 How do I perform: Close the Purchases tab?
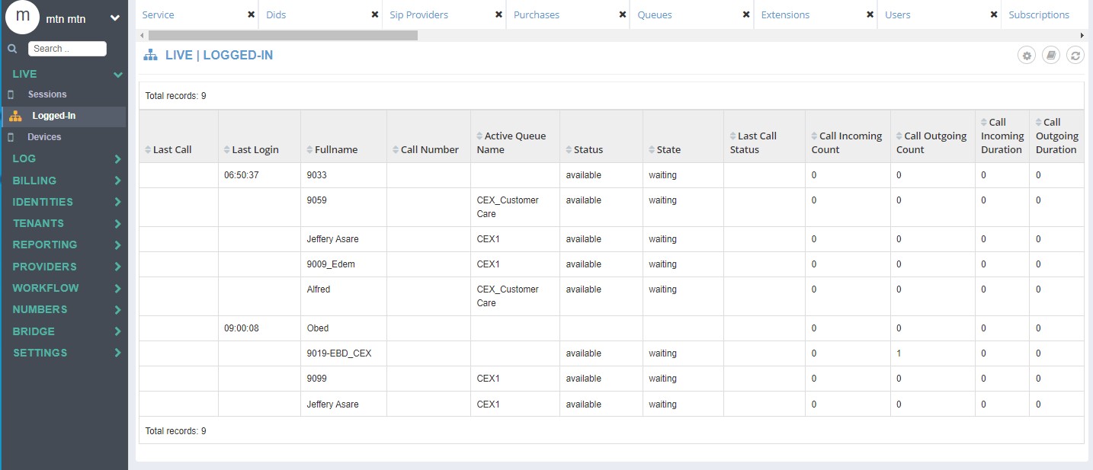point(622,14)
